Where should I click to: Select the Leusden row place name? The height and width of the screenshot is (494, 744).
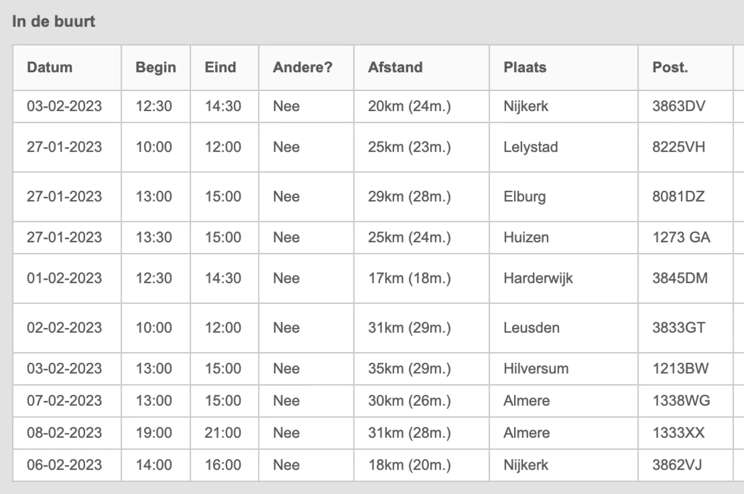click(x=531, y=328)
